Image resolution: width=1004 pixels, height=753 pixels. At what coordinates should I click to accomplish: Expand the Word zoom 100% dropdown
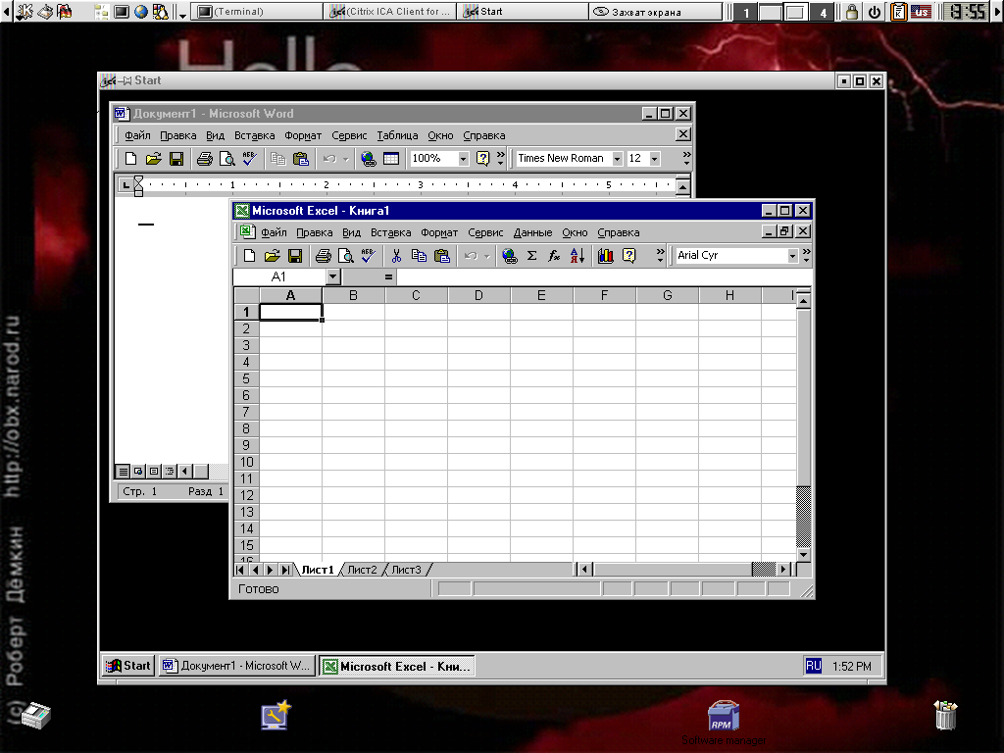point(464,159)
